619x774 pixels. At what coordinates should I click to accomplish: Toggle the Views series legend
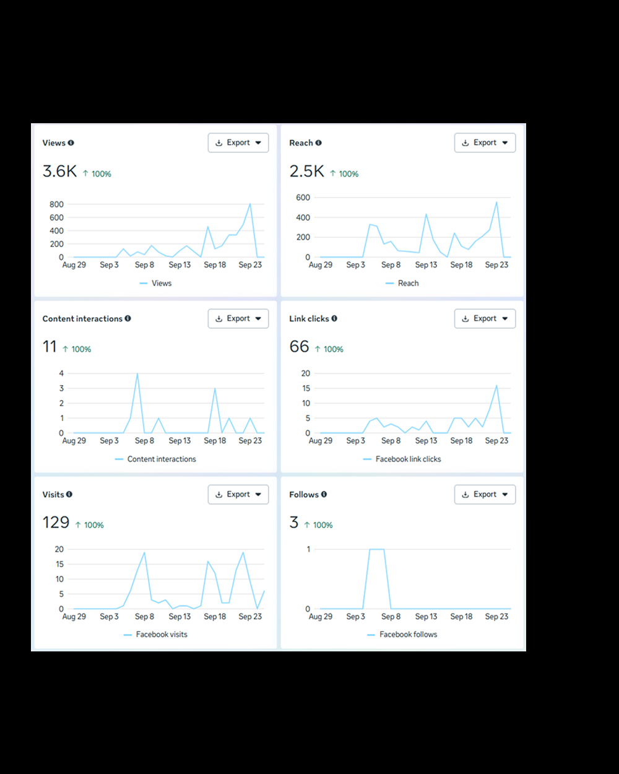coord(155,283)
